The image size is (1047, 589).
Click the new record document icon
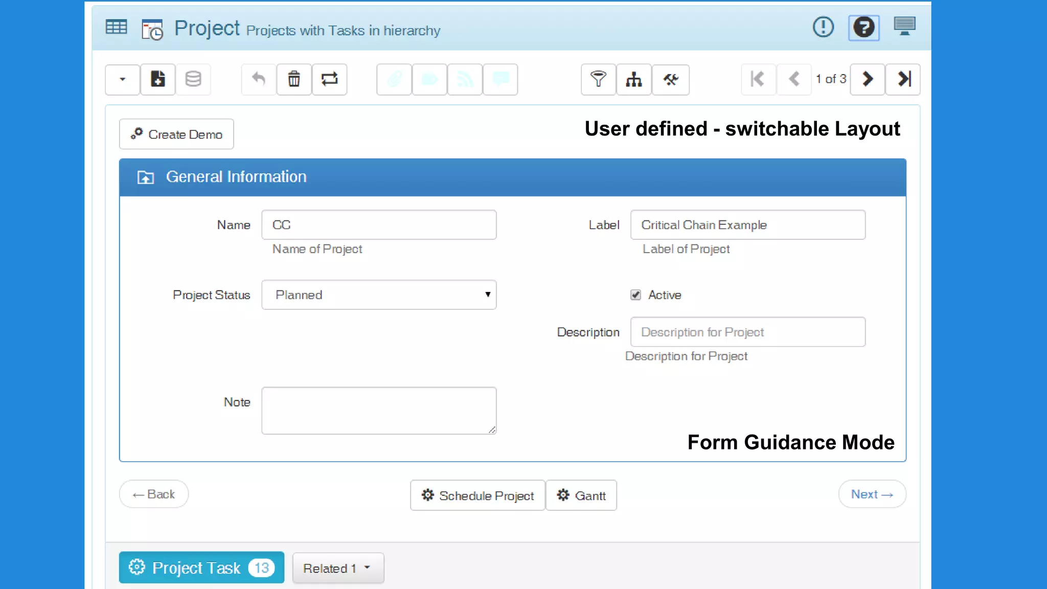[x=157, y=79]
